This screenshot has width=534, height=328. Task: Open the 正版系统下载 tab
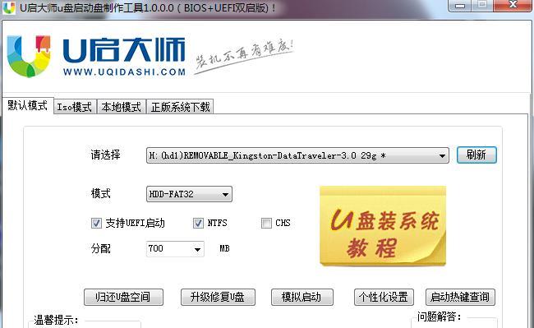pos(181,107)
